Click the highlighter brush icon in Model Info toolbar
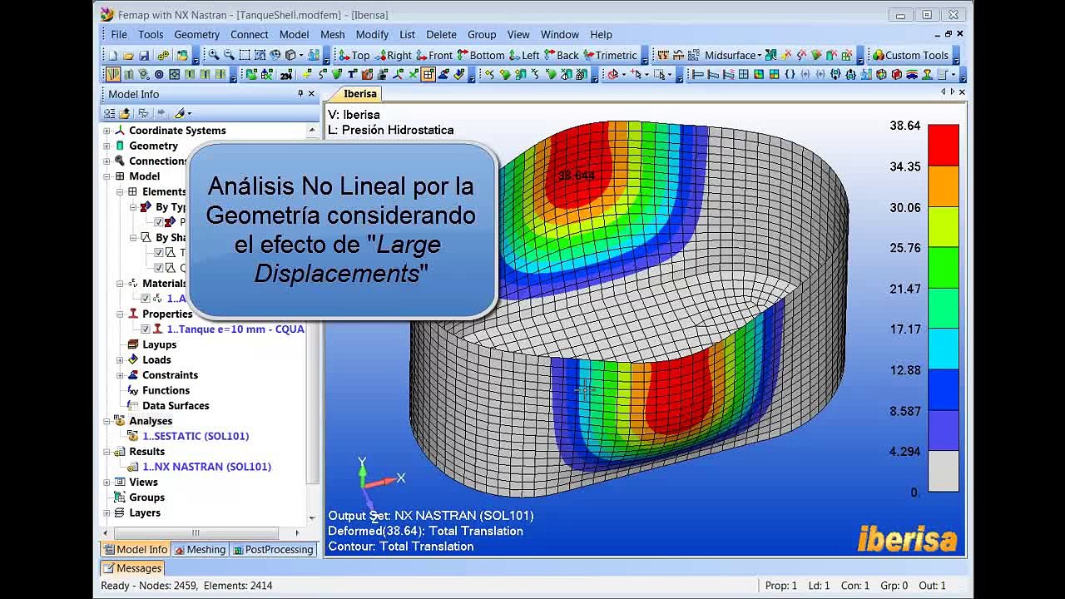This screenshot has width=1065, height=599. pyautogui.click(x=179, y=113)
